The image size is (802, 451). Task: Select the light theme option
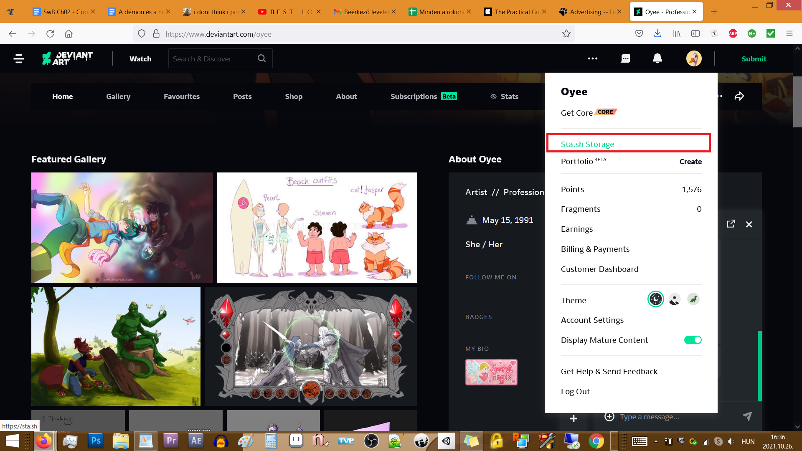point(674,299)
